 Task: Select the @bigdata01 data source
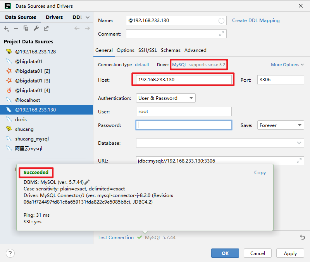46,61
